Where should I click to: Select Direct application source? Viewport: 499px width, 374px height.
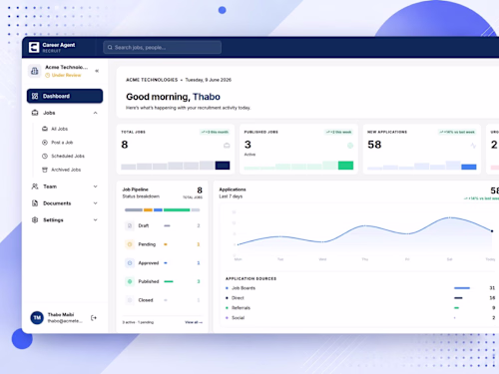[360, 298]
